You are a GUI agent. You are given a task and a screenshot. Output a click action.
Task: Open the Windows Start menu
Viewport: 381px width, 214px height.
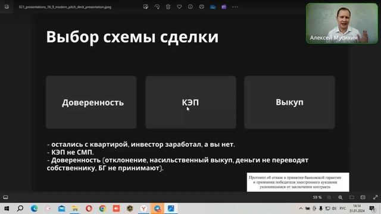coord(7,209)
